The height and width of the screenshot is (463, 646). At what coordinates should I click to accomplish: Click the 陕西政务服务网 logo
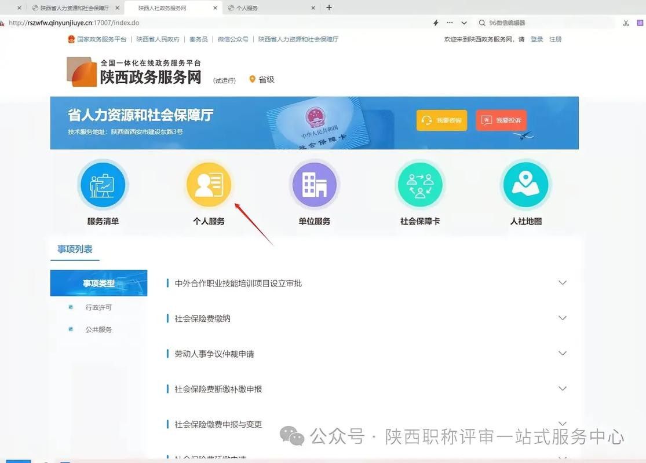click(x=134, y=72)
